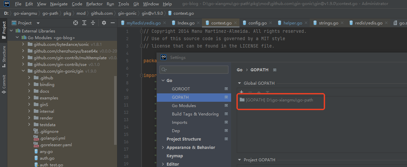Click the project-level marker beside Go Modules
The image size is (407, 167).
pos(226,106)
